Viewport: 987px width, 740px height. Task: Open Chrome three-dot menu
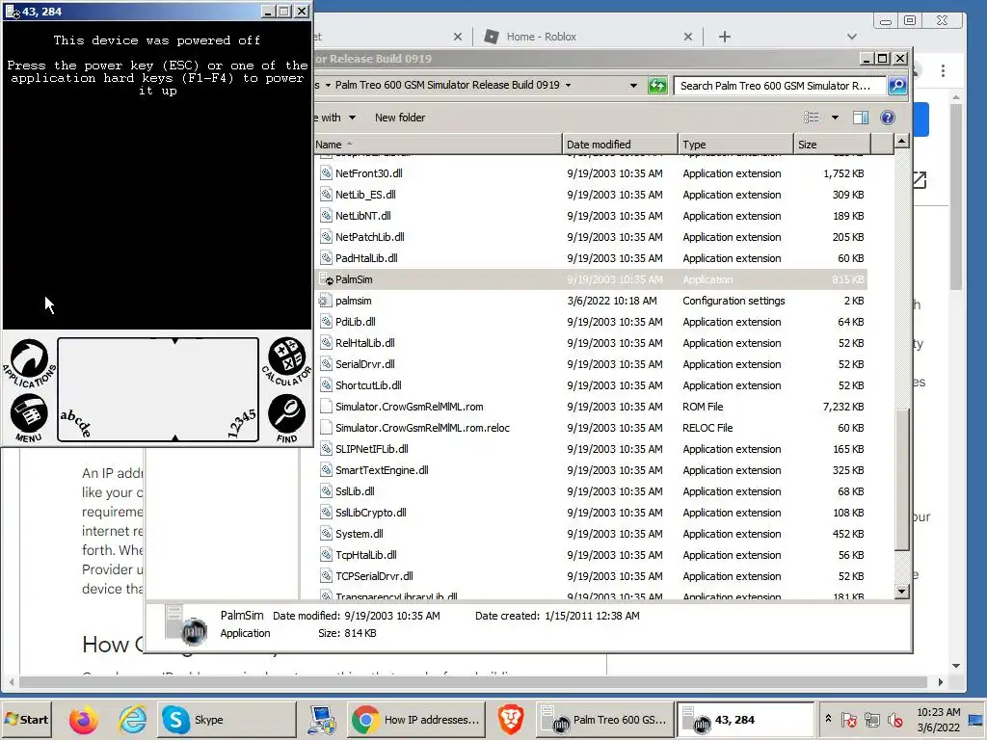pyautogui.click(x=943, y=70)
